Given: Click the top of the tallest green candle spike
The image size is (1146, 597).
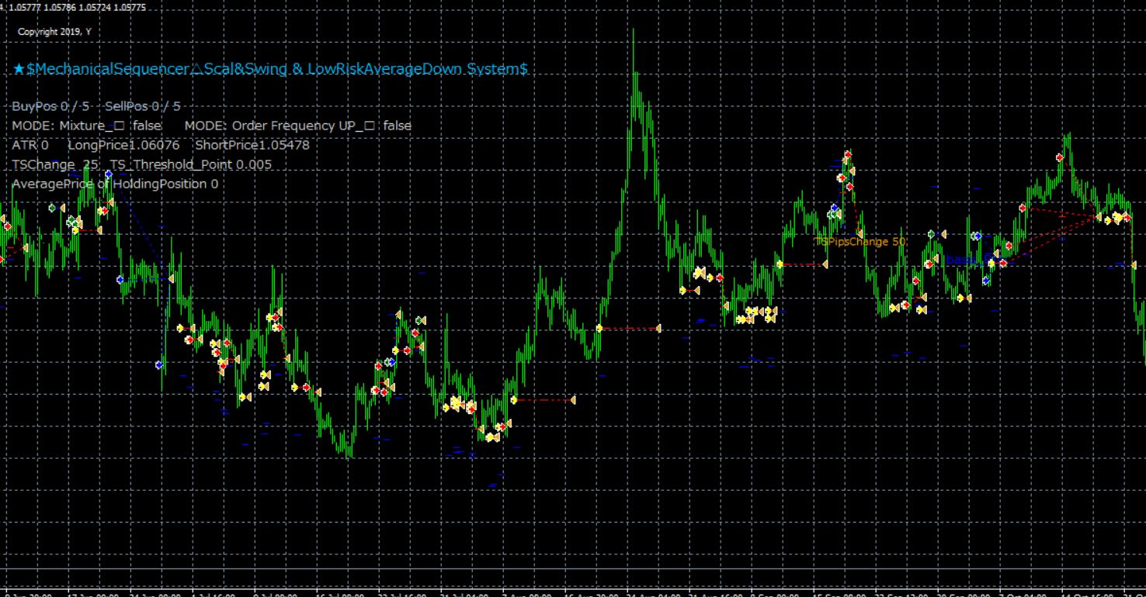Looking at the screenshot, I should point(634,30).
